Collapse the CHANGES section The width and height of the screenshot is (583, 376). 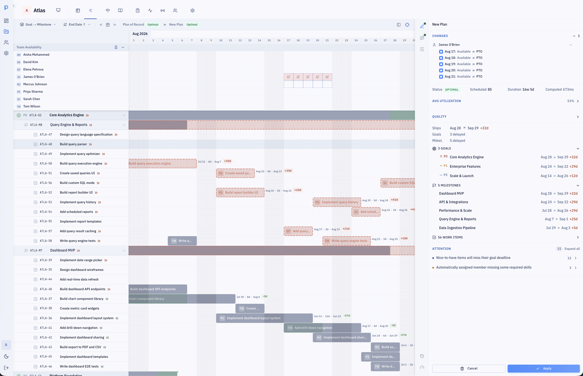(x=574, y=36)
